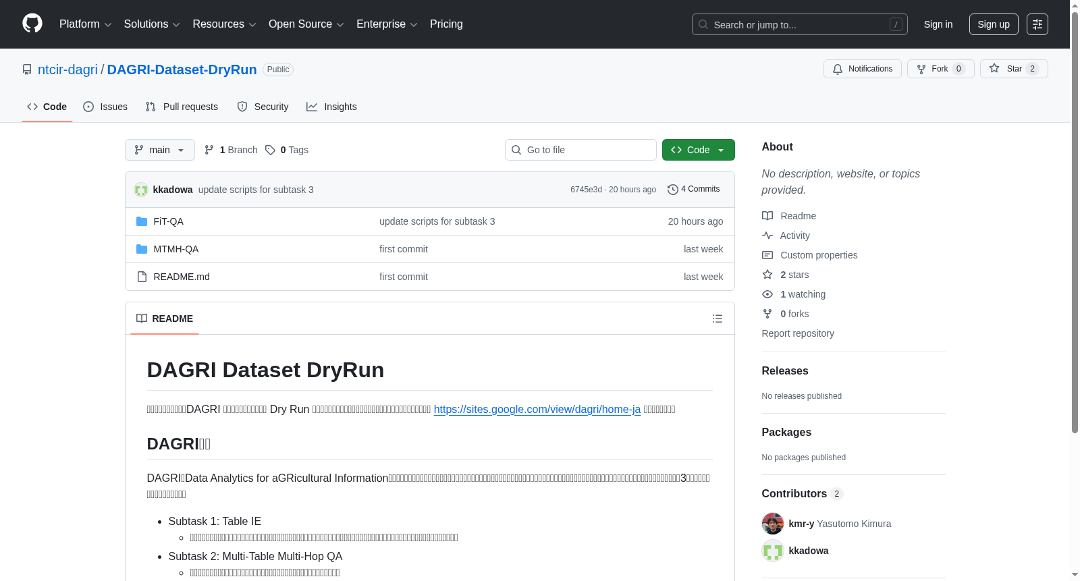Screen dimensions: 1080x581
Task: Click the MTMH-QA folder icon
Action: point(142,249)
